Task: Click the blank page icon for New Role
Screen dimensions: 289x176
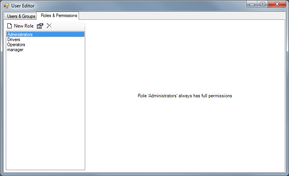Action: click(x=10, y=26)
